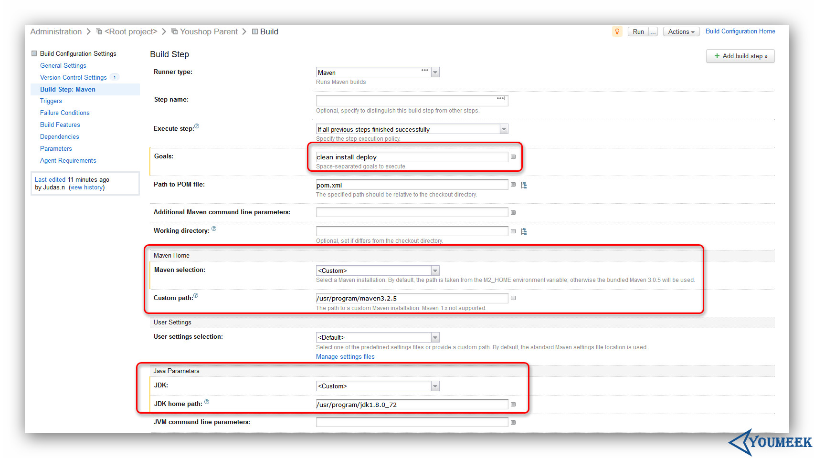Image resolution: width=814 pixels, height=458 pixels.
Task: Click Manage settings files link
Action: point(345,356)
